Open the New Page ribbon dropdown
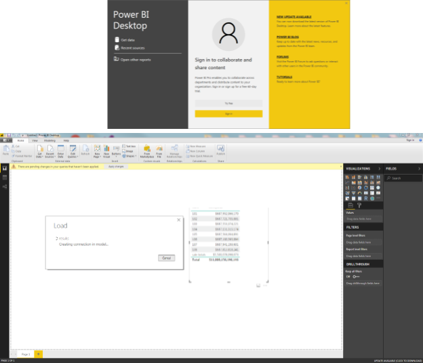Viewport: 423px width, 363px height. [x=97, y=151]
